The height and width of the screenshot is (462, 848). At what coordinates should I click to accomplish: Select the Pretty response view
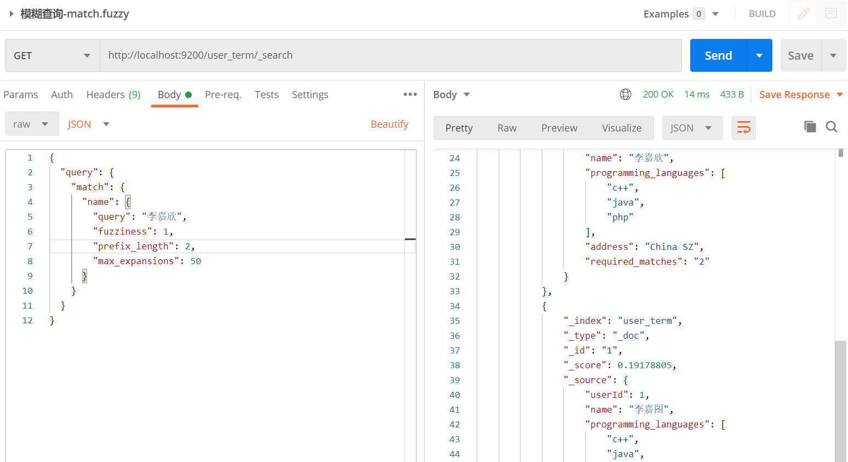pyautogui.click(x=459, y=128)
